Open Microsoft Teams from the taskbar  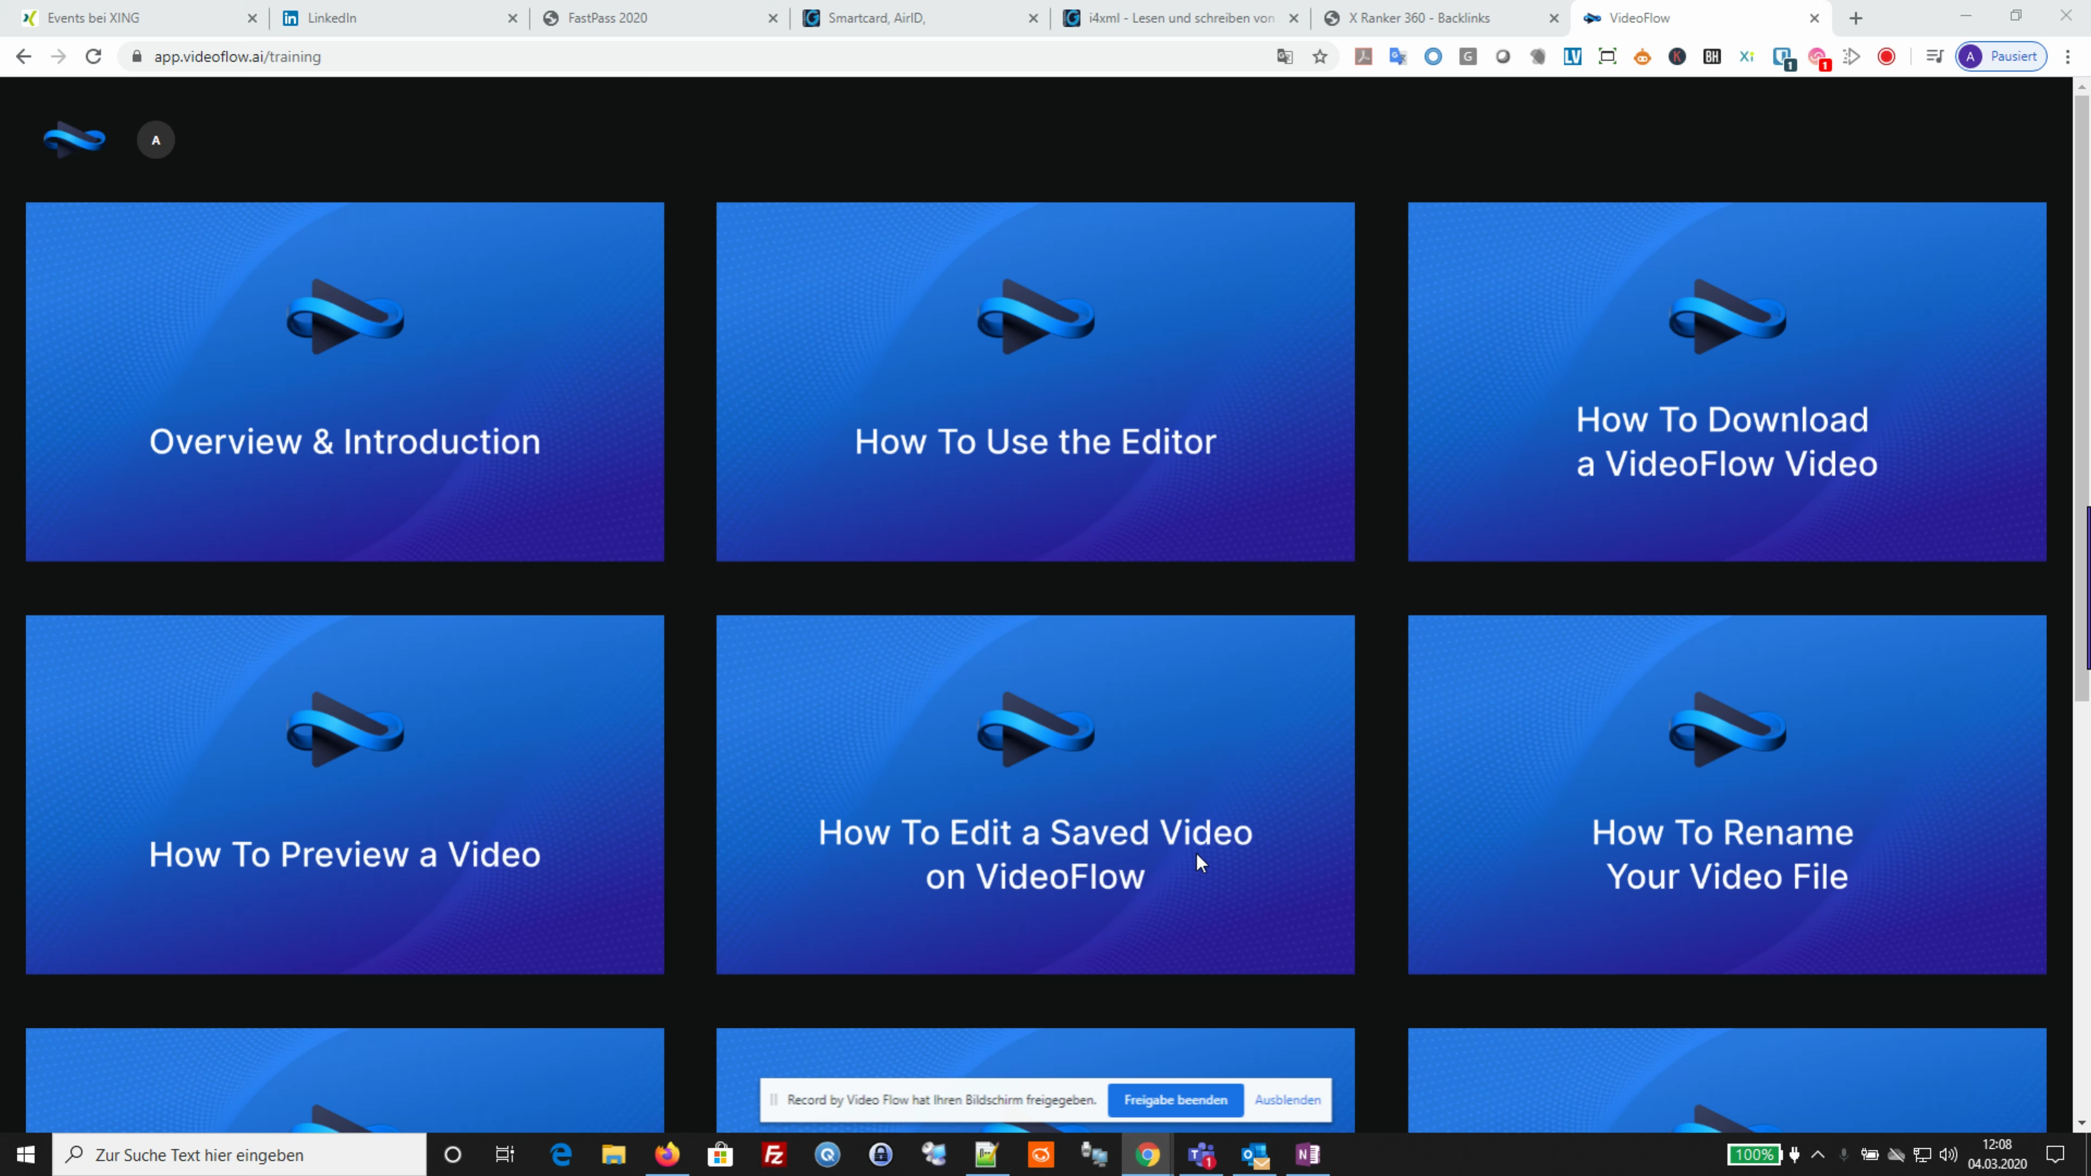tap(1201, 1154)
